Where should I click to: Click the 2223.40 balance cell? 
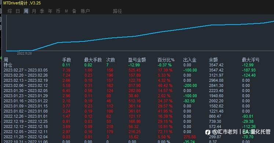[216, 91]
